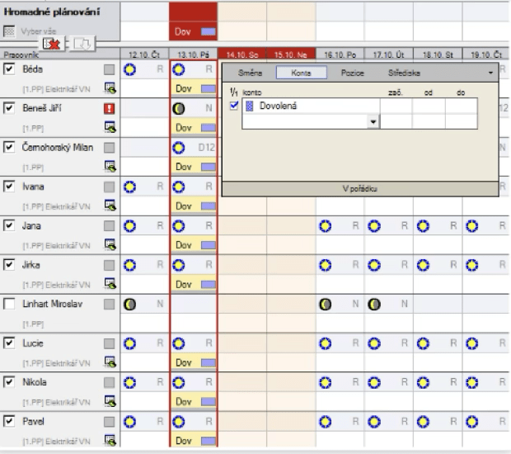Click the 13.10. Pá column header

(x=193, y=54)
